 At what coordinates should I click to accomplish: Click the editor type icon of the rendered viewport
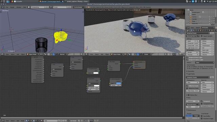[x=86, y=54]
